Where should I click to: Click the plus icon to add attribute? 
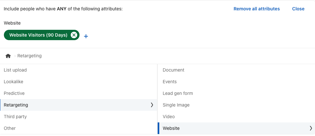pyautogui.click(x=86, y=36)
